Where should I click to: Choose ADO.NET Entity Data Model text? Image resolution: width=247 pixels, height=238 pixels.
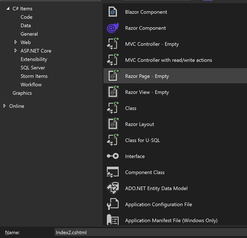tap(156, 188)
